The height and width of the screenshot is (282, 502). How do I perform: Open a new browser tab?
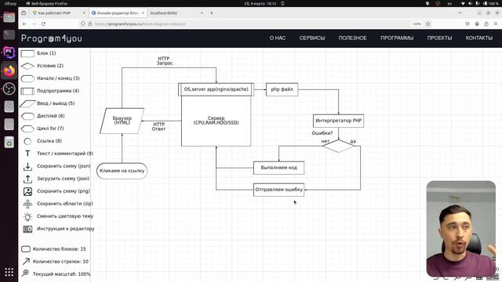click(x=212, y=13)
